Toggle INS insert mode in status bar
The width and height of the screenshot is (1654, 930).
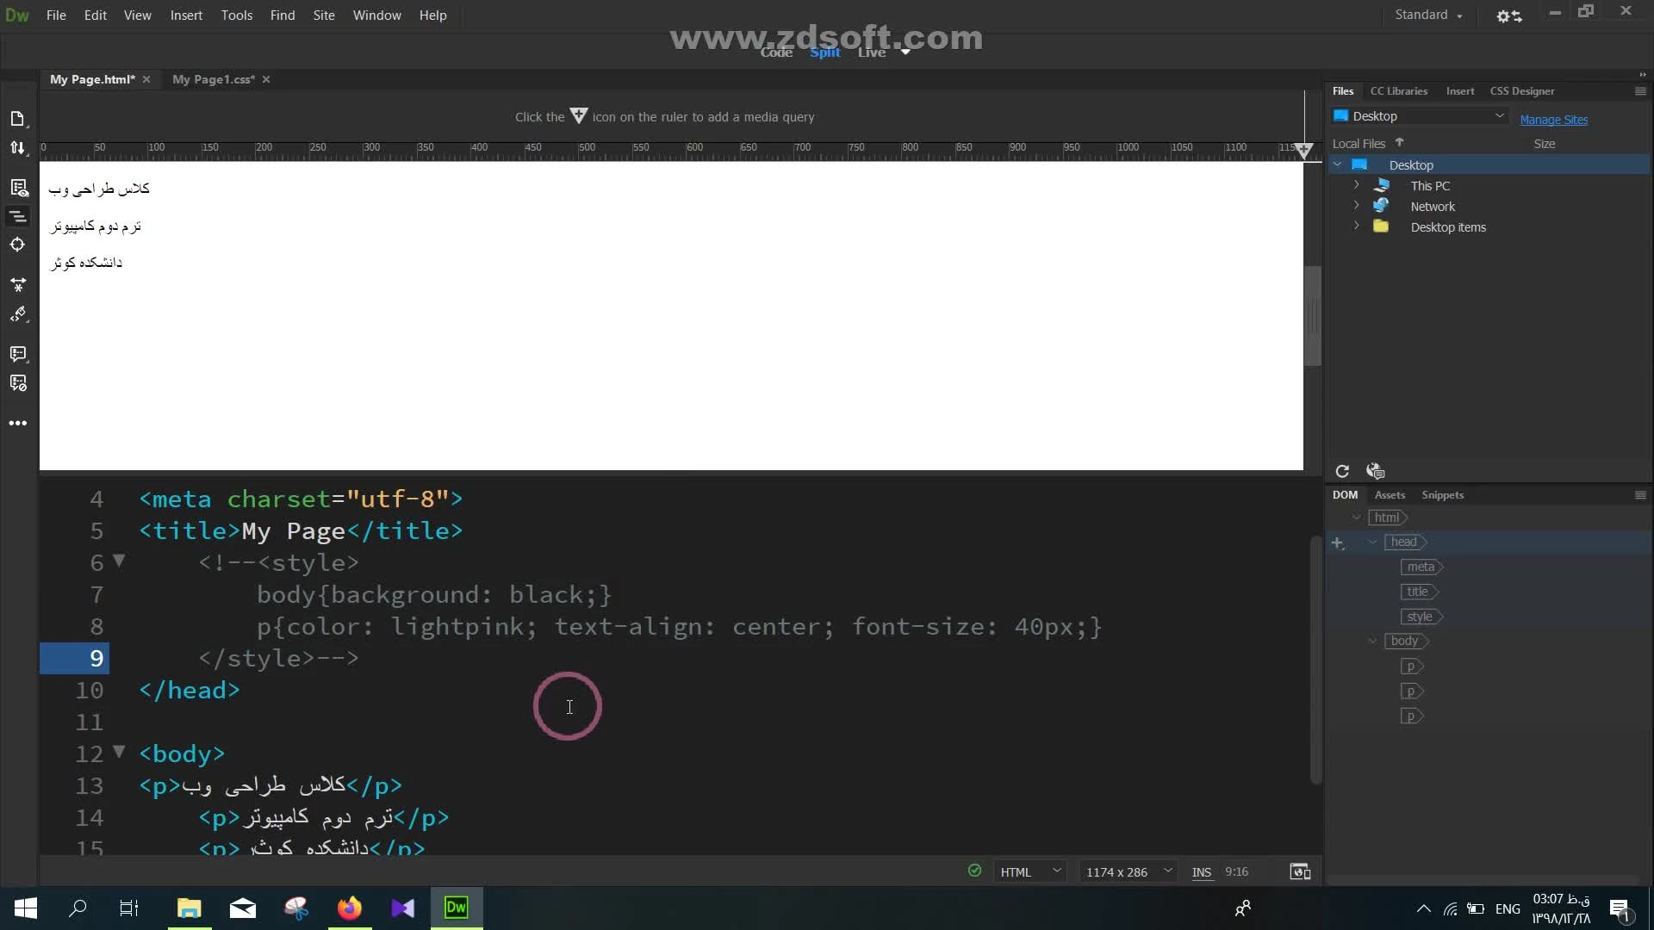click(1202, 871)
